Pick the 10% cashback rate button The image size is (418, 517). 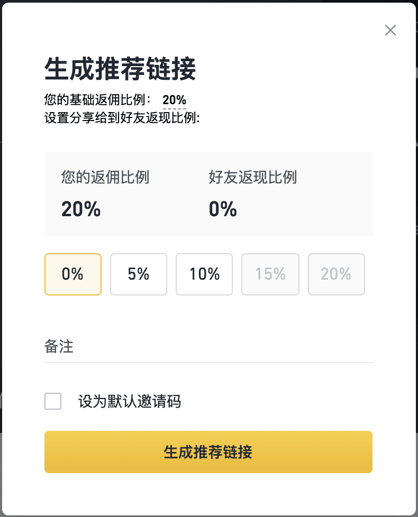[x=204, y=274]
